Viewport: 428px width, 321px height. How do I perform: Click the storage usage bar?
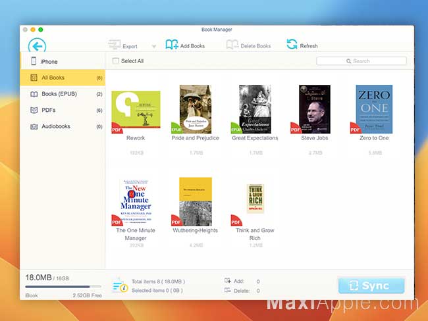tap(63, 287)
